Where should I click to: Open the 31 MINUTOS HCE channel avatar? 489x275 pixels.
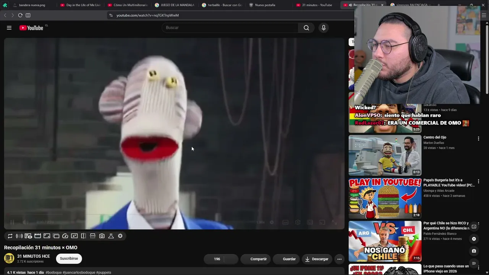[x=9, y=259]
